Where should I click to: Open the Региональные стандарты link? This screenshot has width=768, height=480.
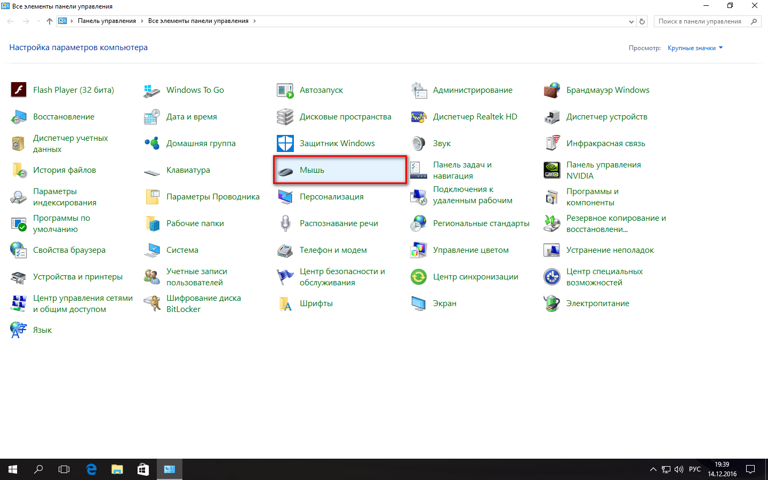point(481,223)
